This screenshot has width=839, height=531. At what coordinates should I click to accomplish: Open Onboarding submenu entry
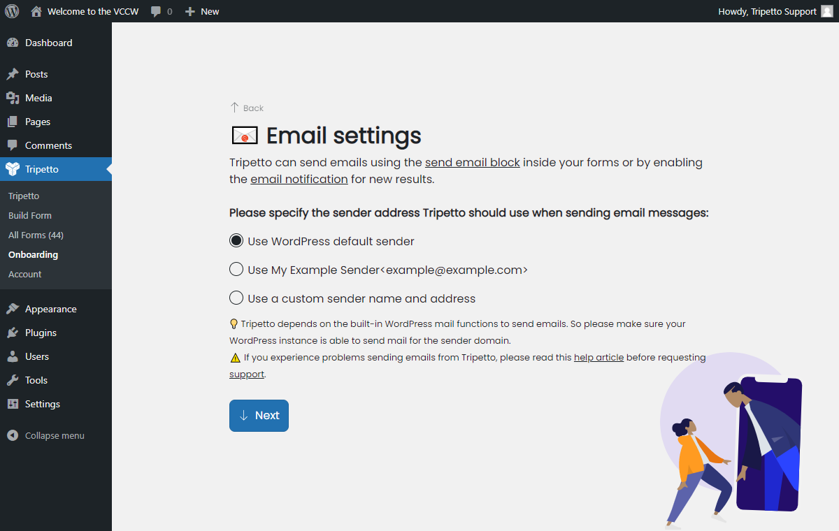(33, 255)
